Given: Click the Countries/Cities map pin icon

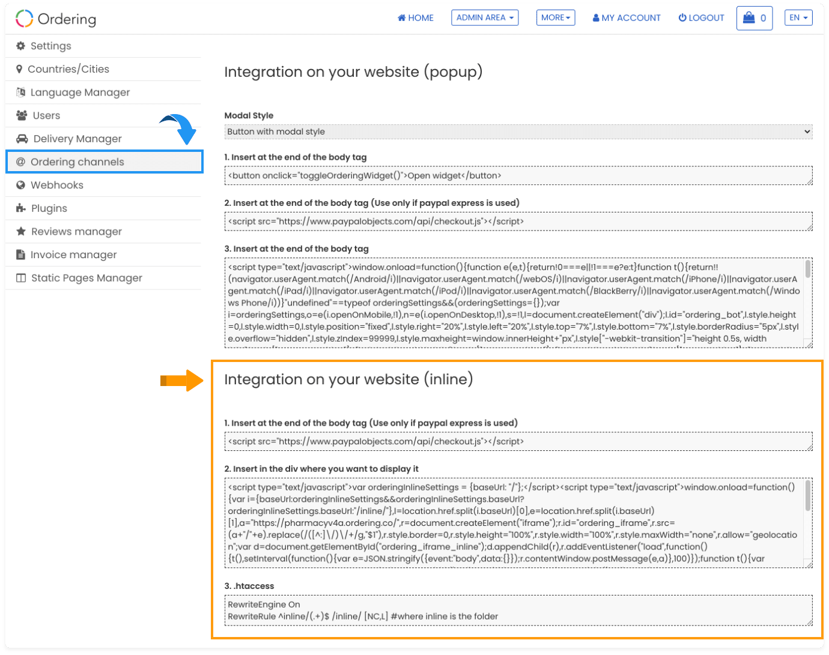Looking at the screenshot, I should tap(19, 69).
